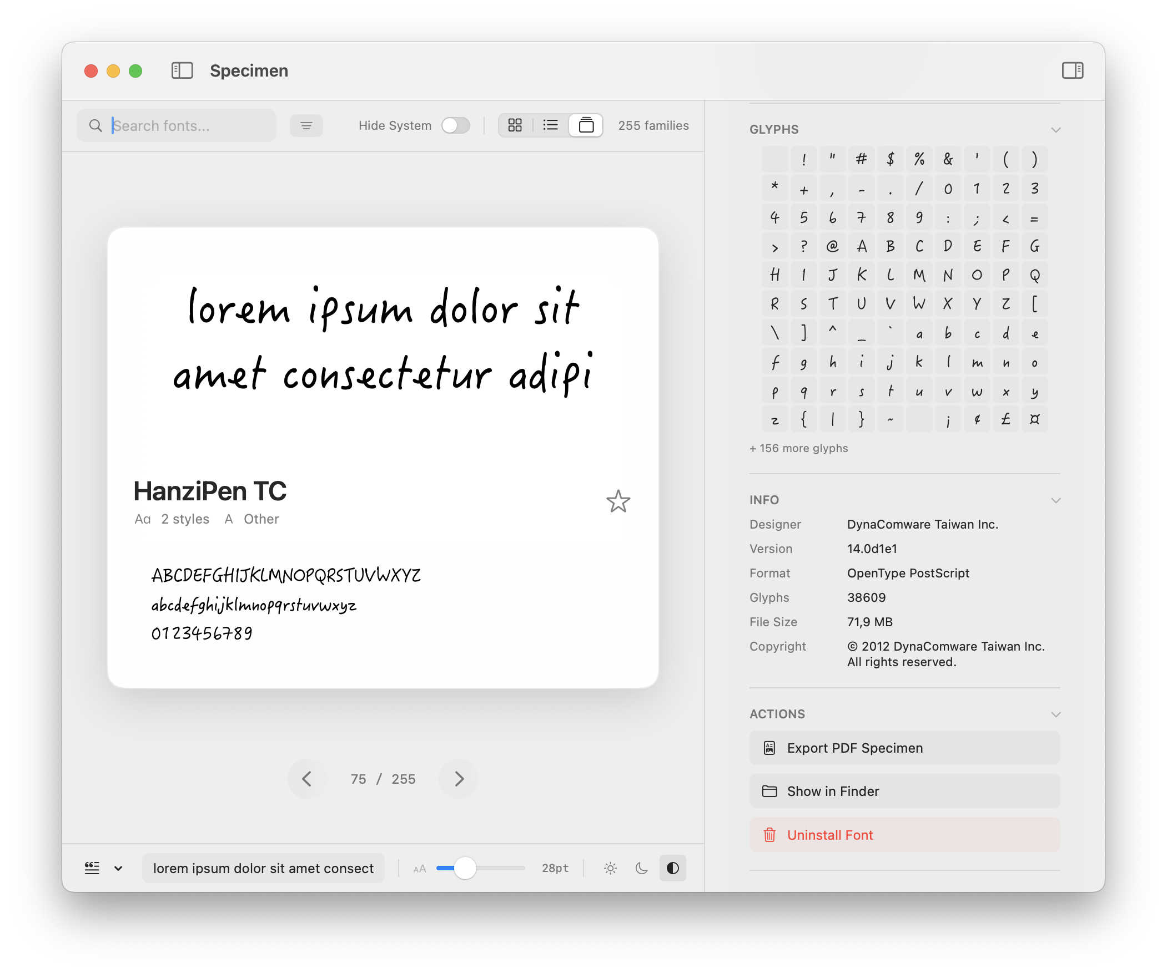
Task: Enable light mode preview
Action: pos(610,868)
